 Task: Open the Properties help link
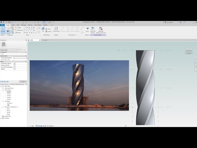tap(5, 81)
